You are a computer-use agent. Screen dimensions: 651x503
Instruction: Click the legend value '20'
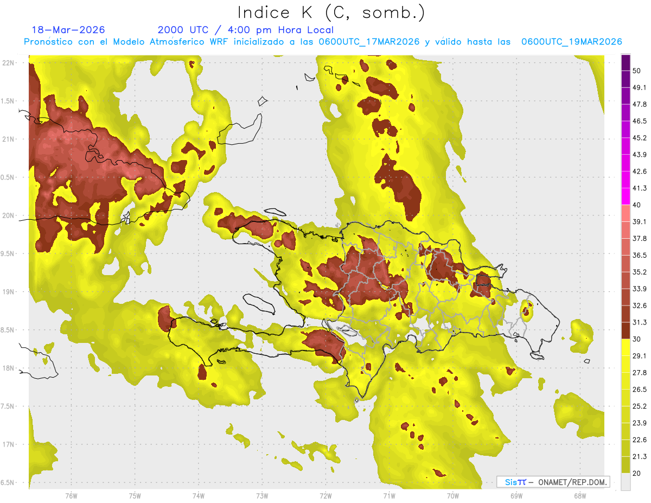[x=636, y=473]
